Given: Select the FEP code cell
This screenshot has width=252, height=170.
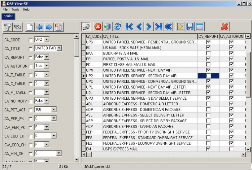Looking at the screenshot, I should (x=93, y=132).
